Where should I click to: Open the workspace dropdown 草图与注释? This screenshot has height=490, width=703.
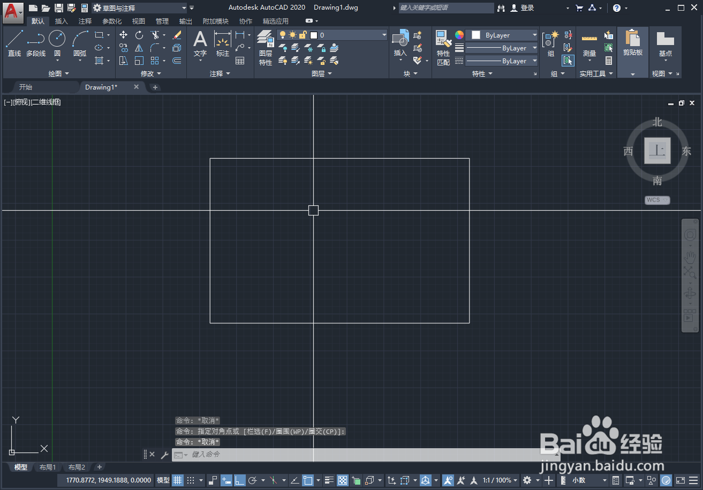point(140,8)
